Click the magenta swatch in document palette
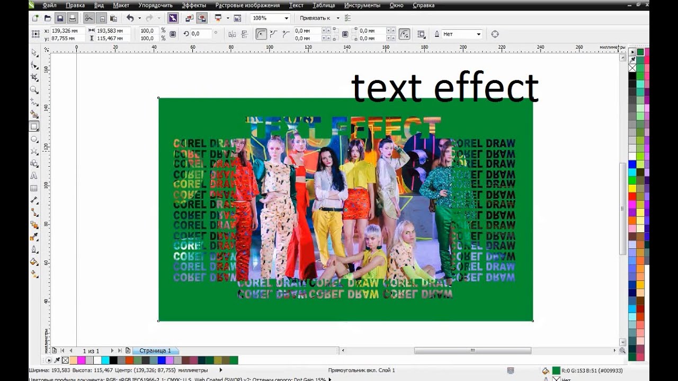The width and height of the screenshot is (678, 381). 82,360
